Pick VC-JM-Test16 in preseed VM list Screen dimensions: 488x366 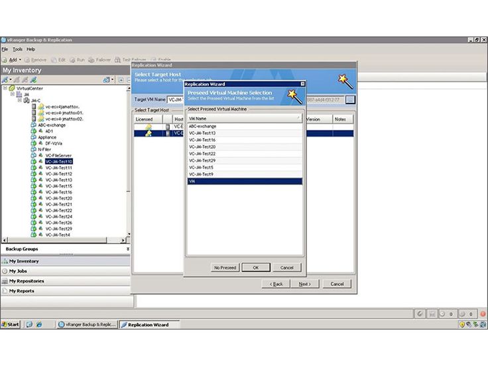(245, 140)
